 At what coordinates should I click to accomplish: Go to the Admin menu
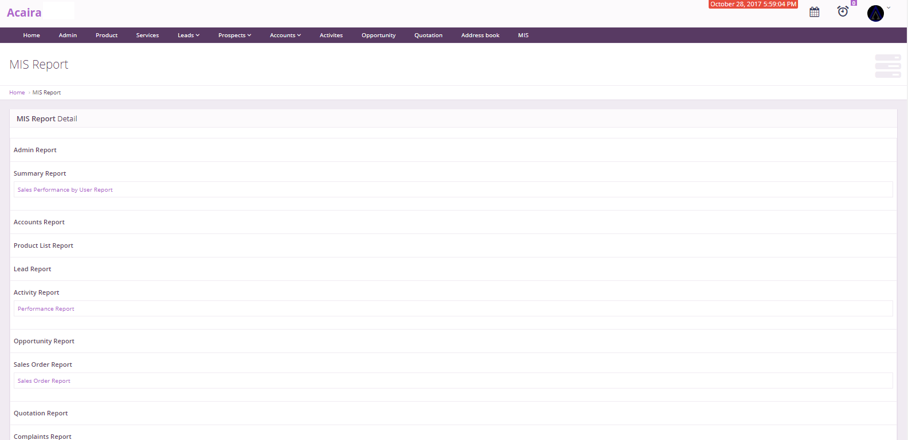68,35
